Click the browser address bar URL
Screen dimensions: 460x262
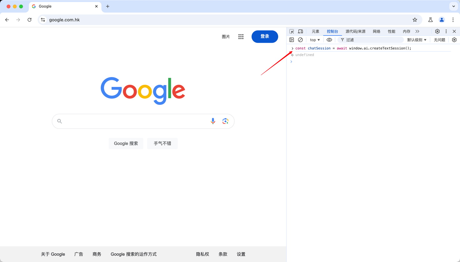pos(64,20)
